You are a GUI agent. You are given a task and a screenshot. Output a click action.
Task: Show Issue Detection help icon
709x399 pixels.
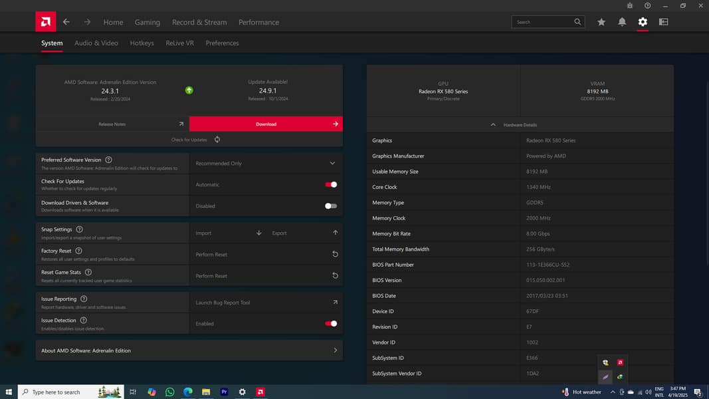[x=83, y=321]
